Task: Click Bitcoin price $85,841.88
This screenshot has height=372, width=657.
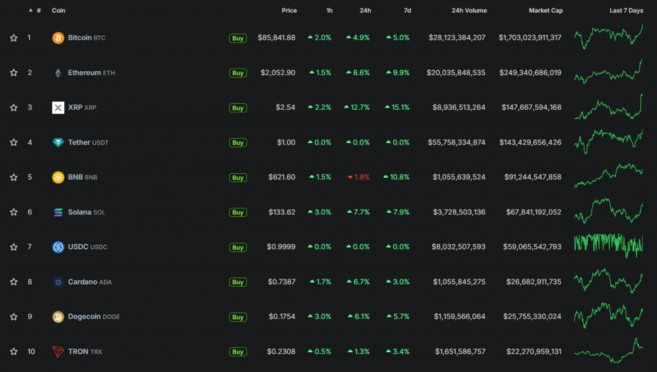Action: (277, 38)
